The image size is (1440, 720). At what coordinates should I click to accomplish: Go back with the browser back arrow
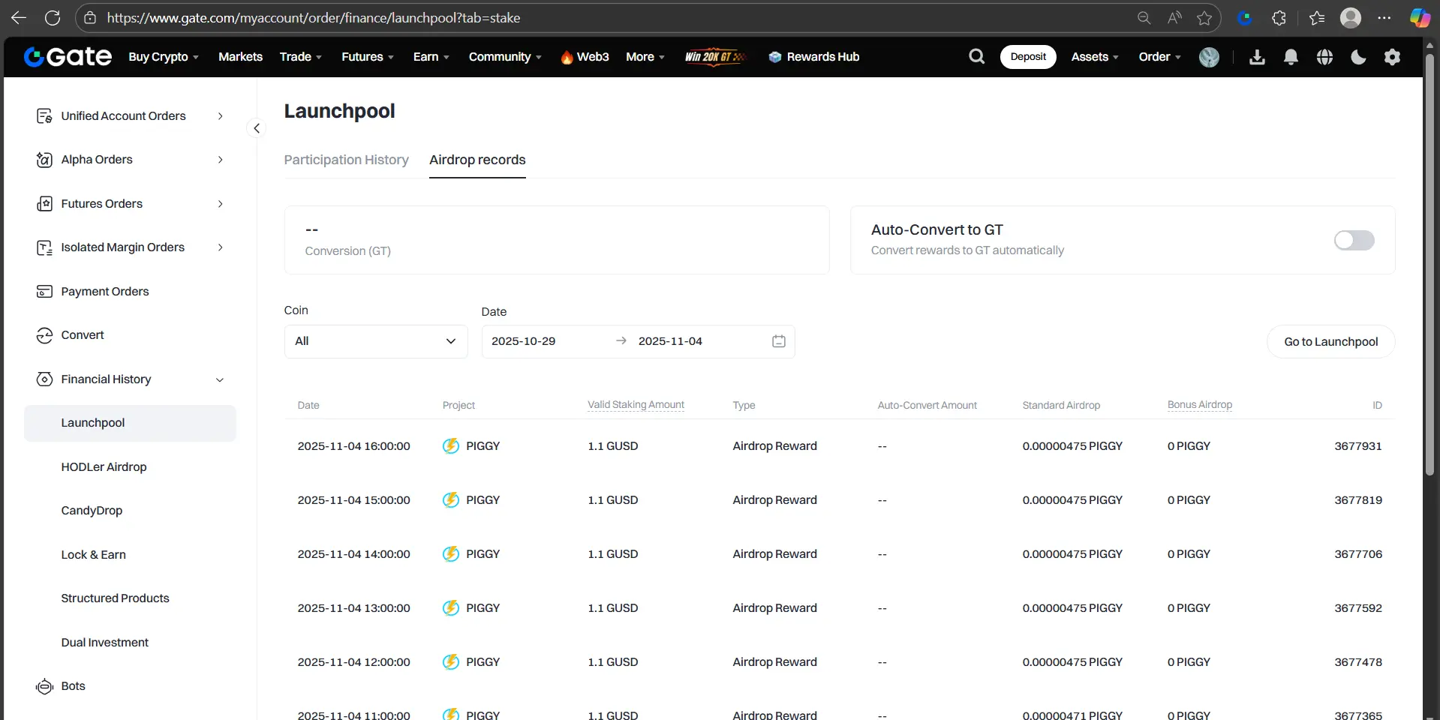click(x=19, y=18)
